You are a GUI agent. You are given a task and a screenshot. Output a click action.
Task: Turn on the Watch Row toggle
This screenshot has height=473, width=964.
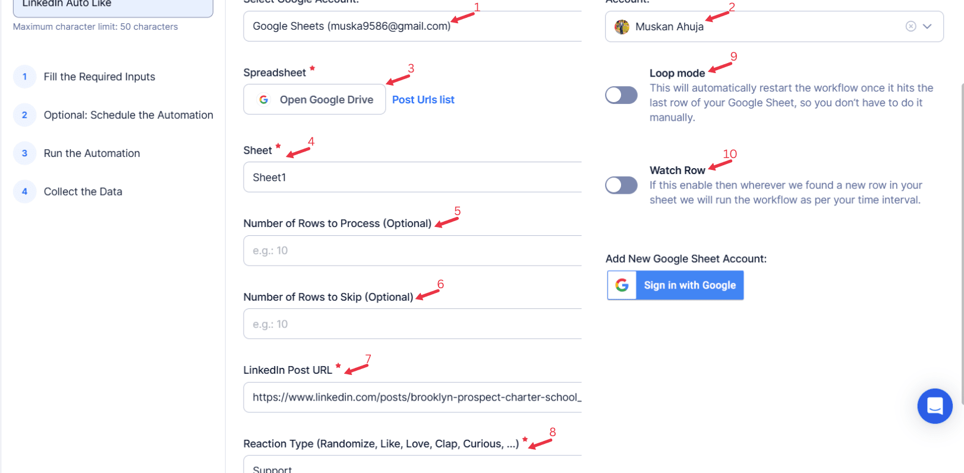click(622, 185)
